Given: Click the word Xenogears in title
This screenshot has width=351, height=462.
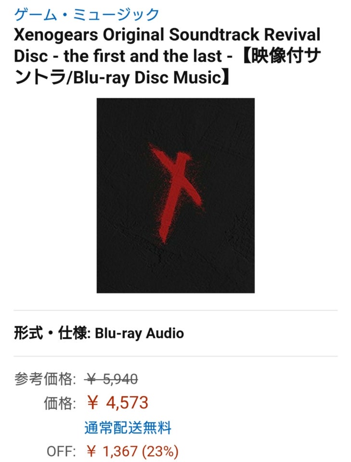Looking at the screenshot, I should (x=56, y=35).
